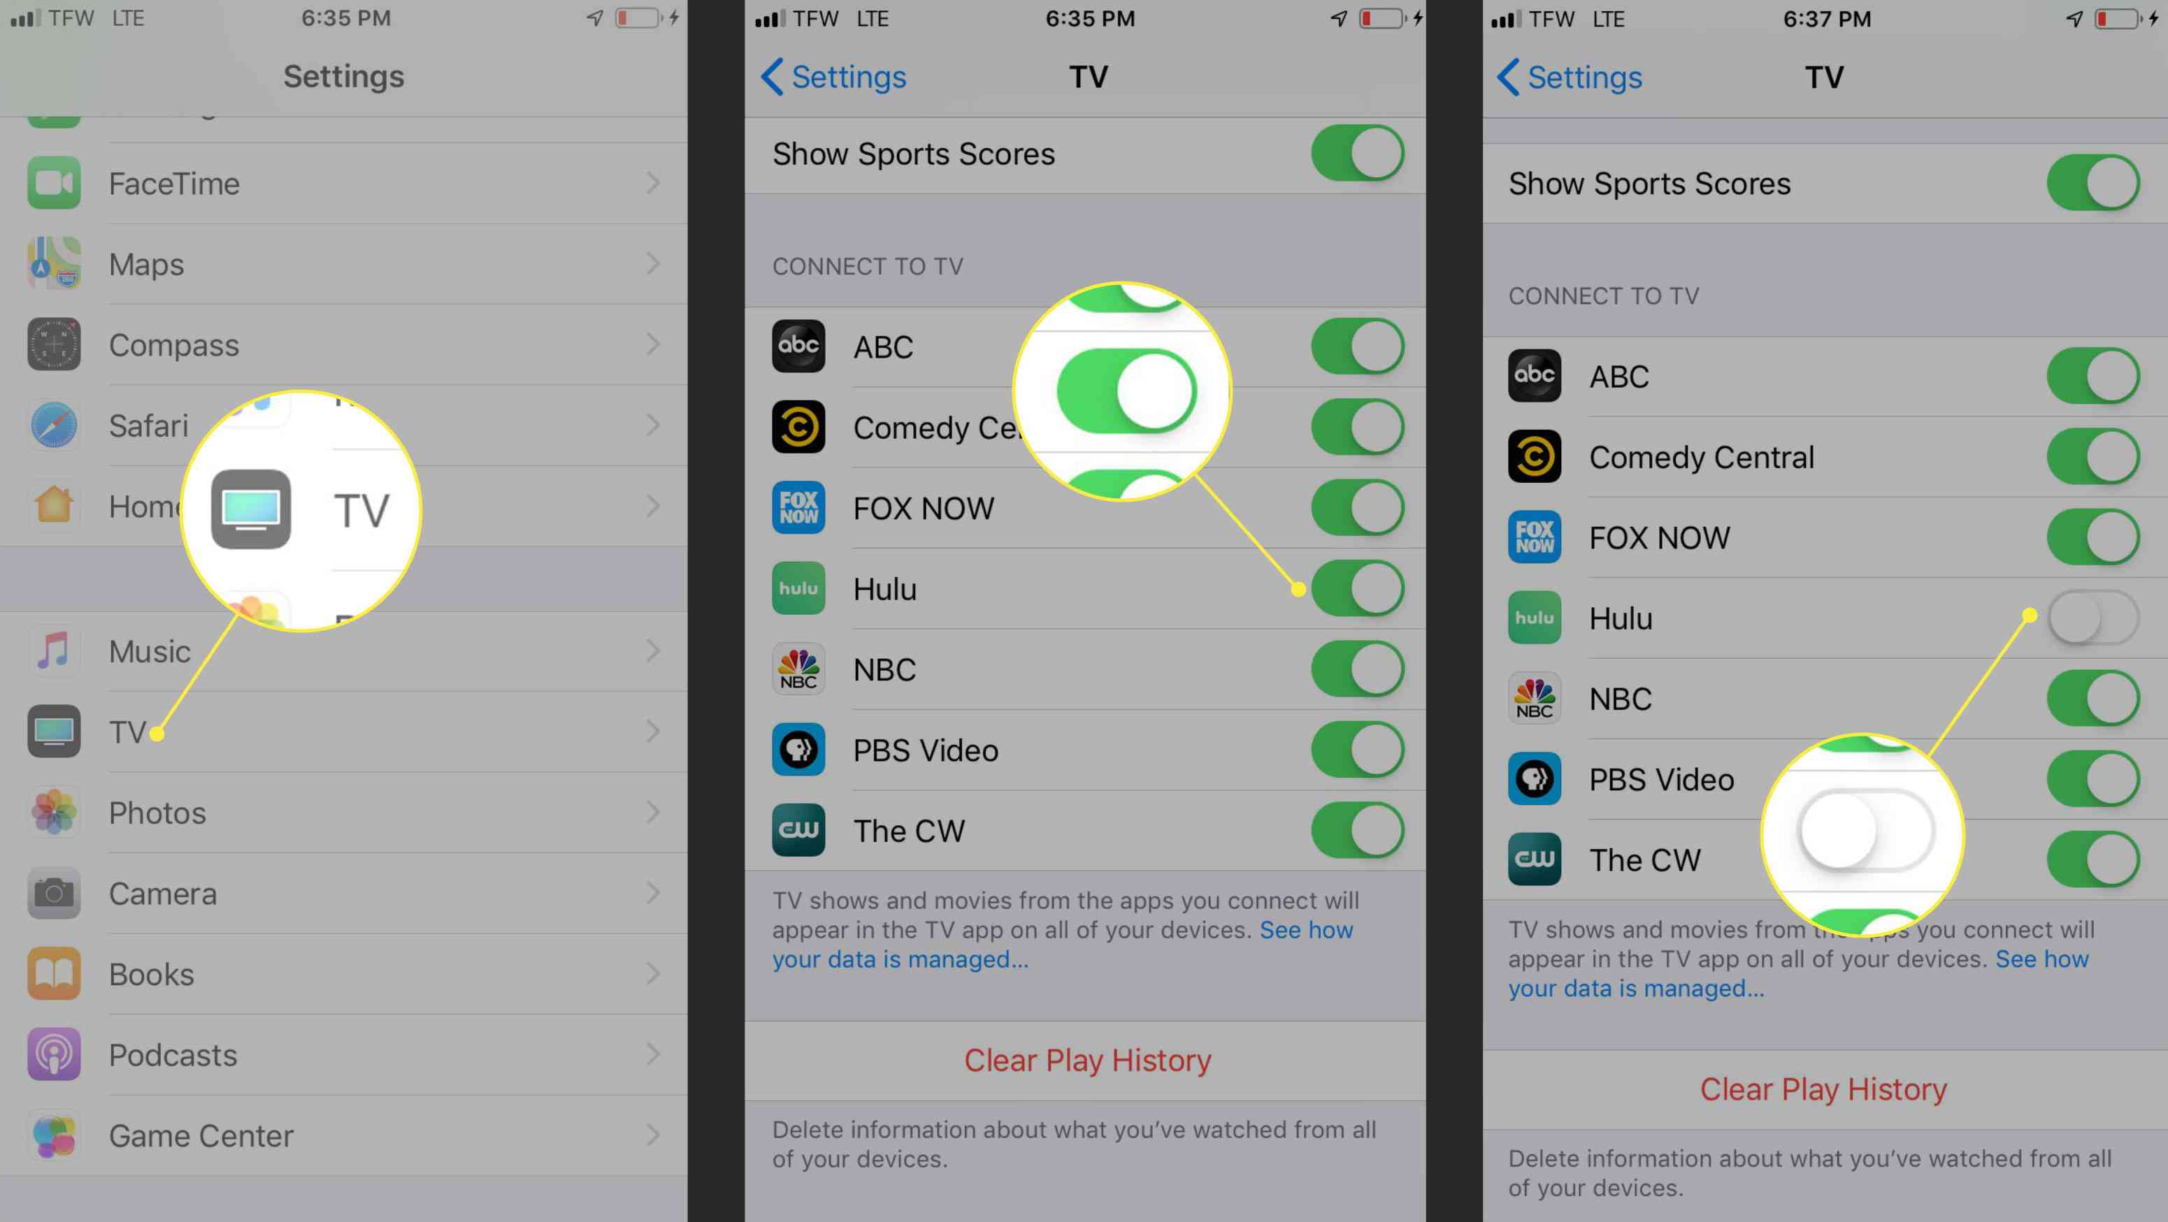This screenshot has height=1222, width=2168.
Task: Tap the ABC app icon in TV settings
Action: tap(798, 345)
